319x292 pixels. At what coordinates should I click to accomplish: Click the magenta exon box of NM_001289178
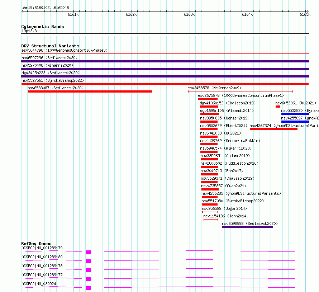(x=89, y=270)
